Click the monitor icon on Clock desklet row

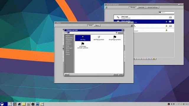click(x=170, y=21)
